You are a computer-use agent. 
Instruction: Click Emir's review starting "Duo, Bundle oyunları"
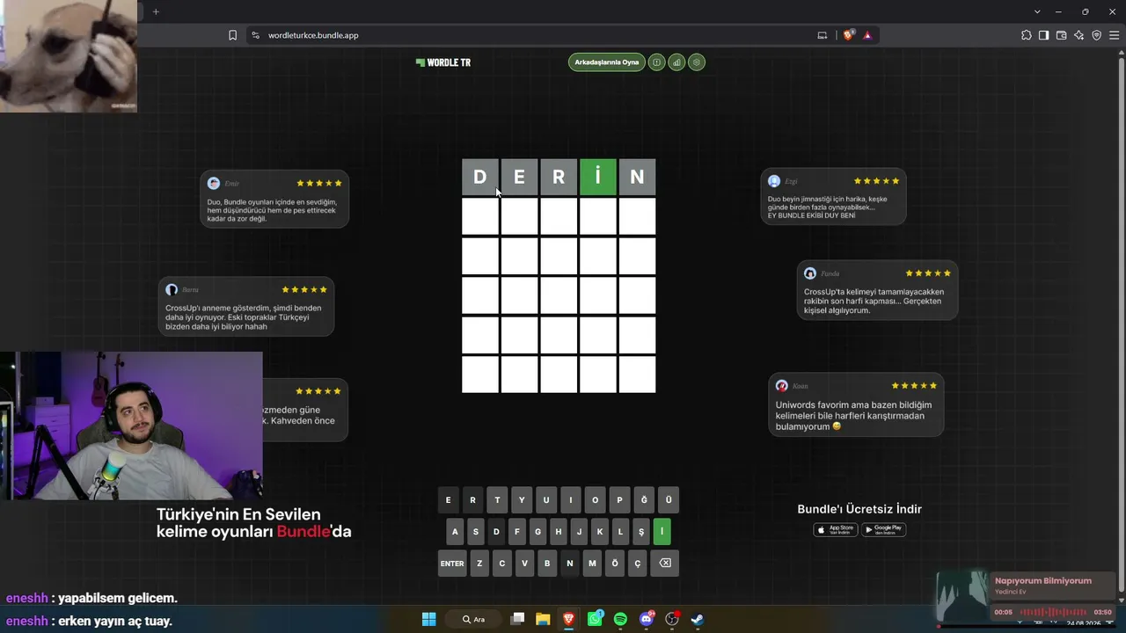click(x=274, y=199)
